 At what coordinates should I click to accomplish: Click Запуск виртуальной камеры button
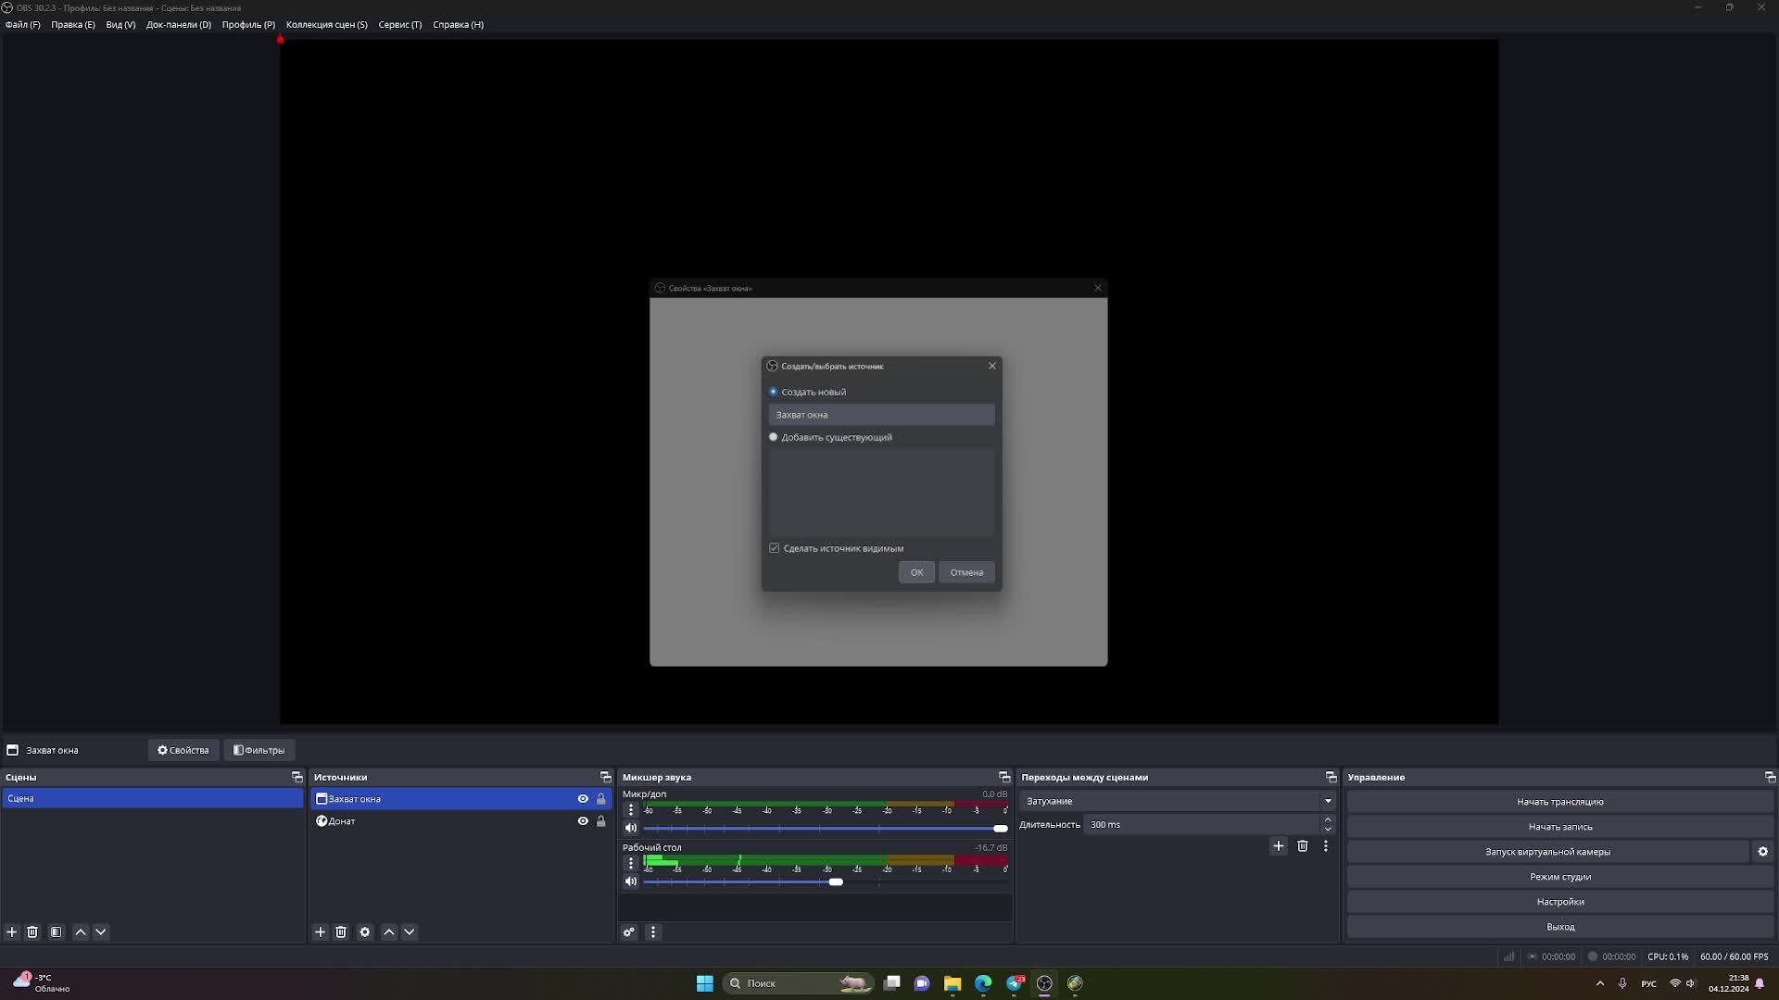(1548, 852)
